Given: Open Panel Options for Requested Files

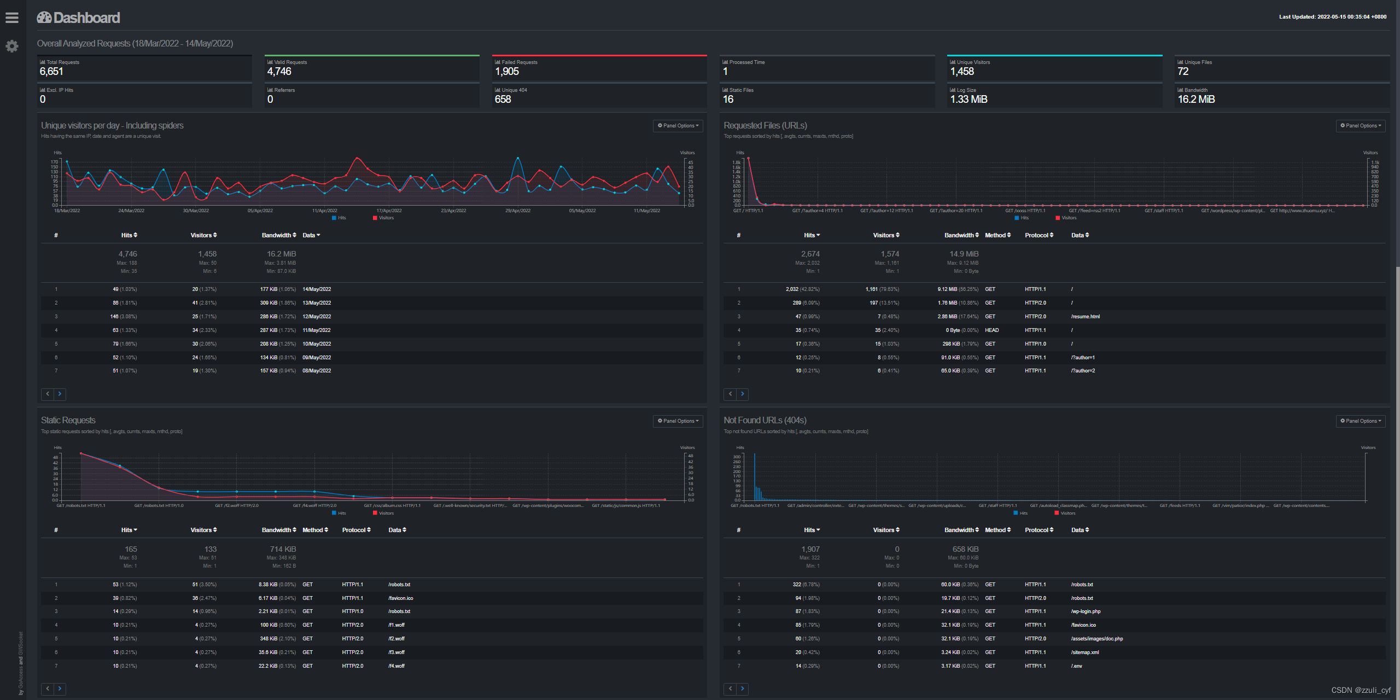Looking at the screenshot, I should click(x=1360, y=126).
